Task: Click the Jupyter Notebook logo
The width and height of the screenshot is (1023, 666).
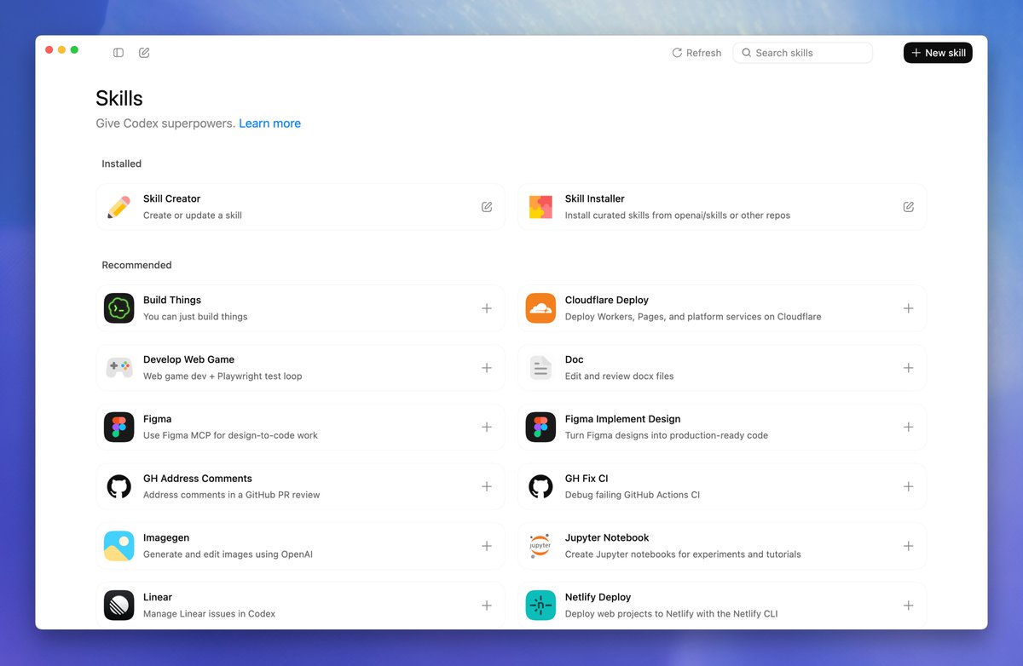Action: click(540, 546)
